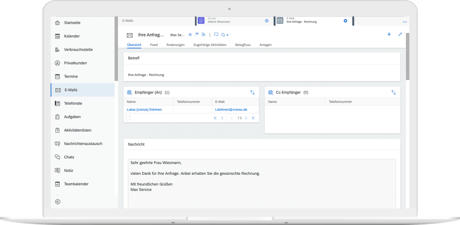Screen dimensions: 460x225
Task: Go to next page in recipient table
Action: click(246, 118)
